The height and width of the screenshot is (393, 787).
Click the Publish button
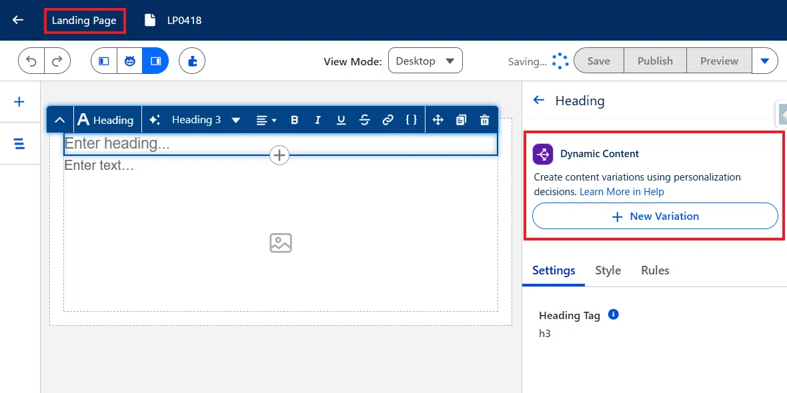tap(655, 61)
